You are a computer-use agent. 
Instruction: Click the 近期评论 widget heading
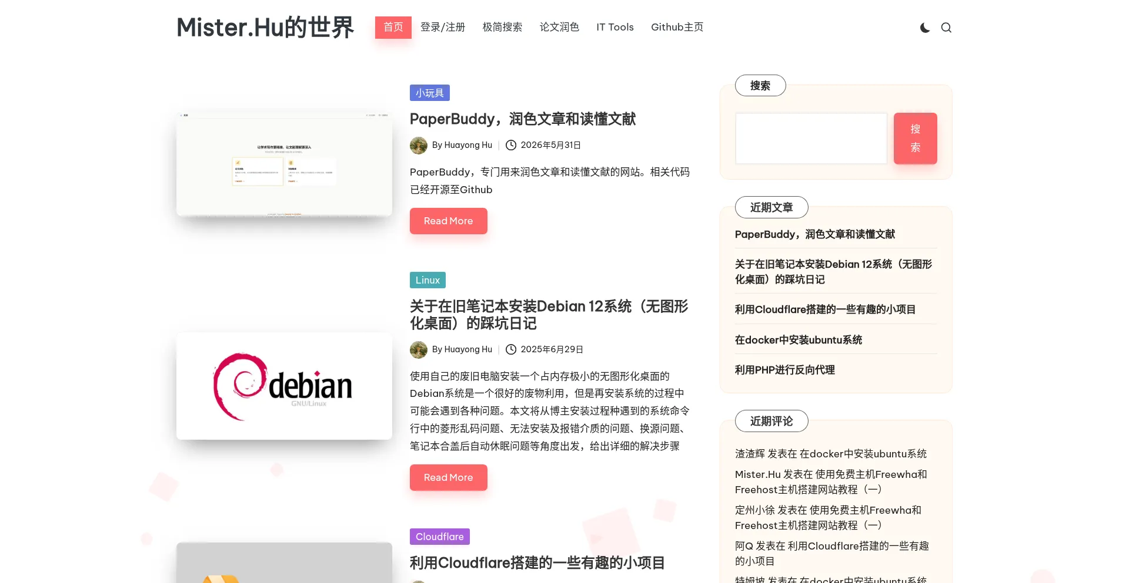coord(771,421)
